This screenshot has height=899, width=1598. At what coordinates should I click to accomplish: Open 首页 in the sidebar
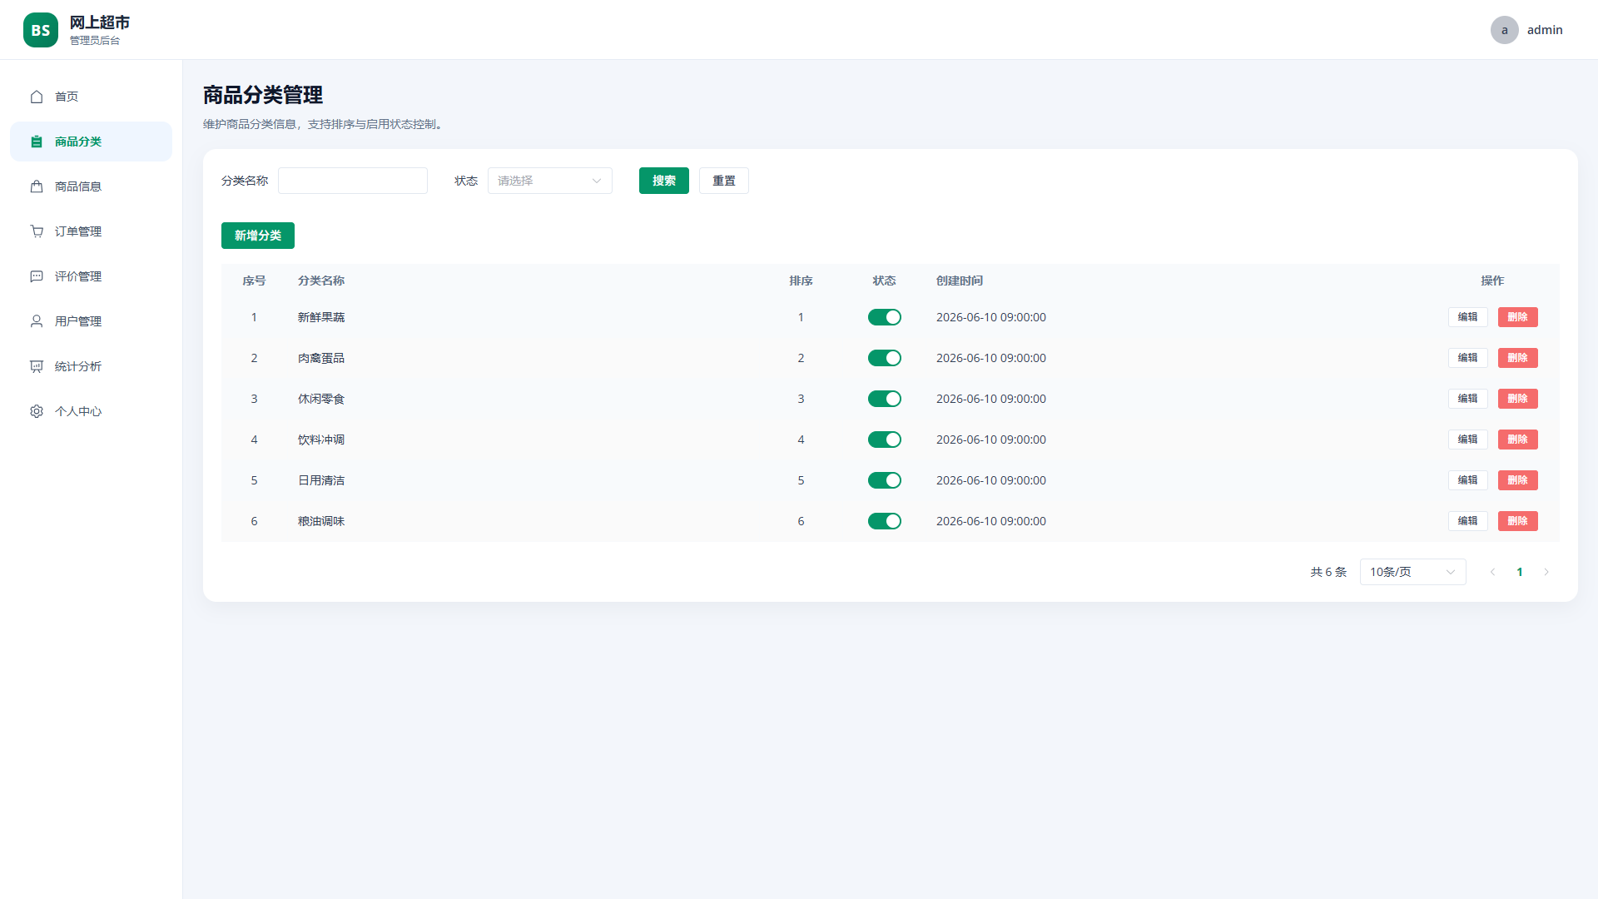click(x=91, y=97)
